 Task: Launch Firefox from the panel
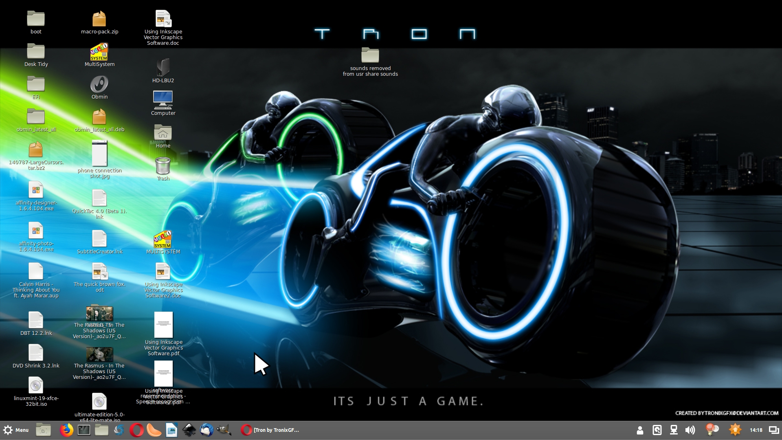66,430
